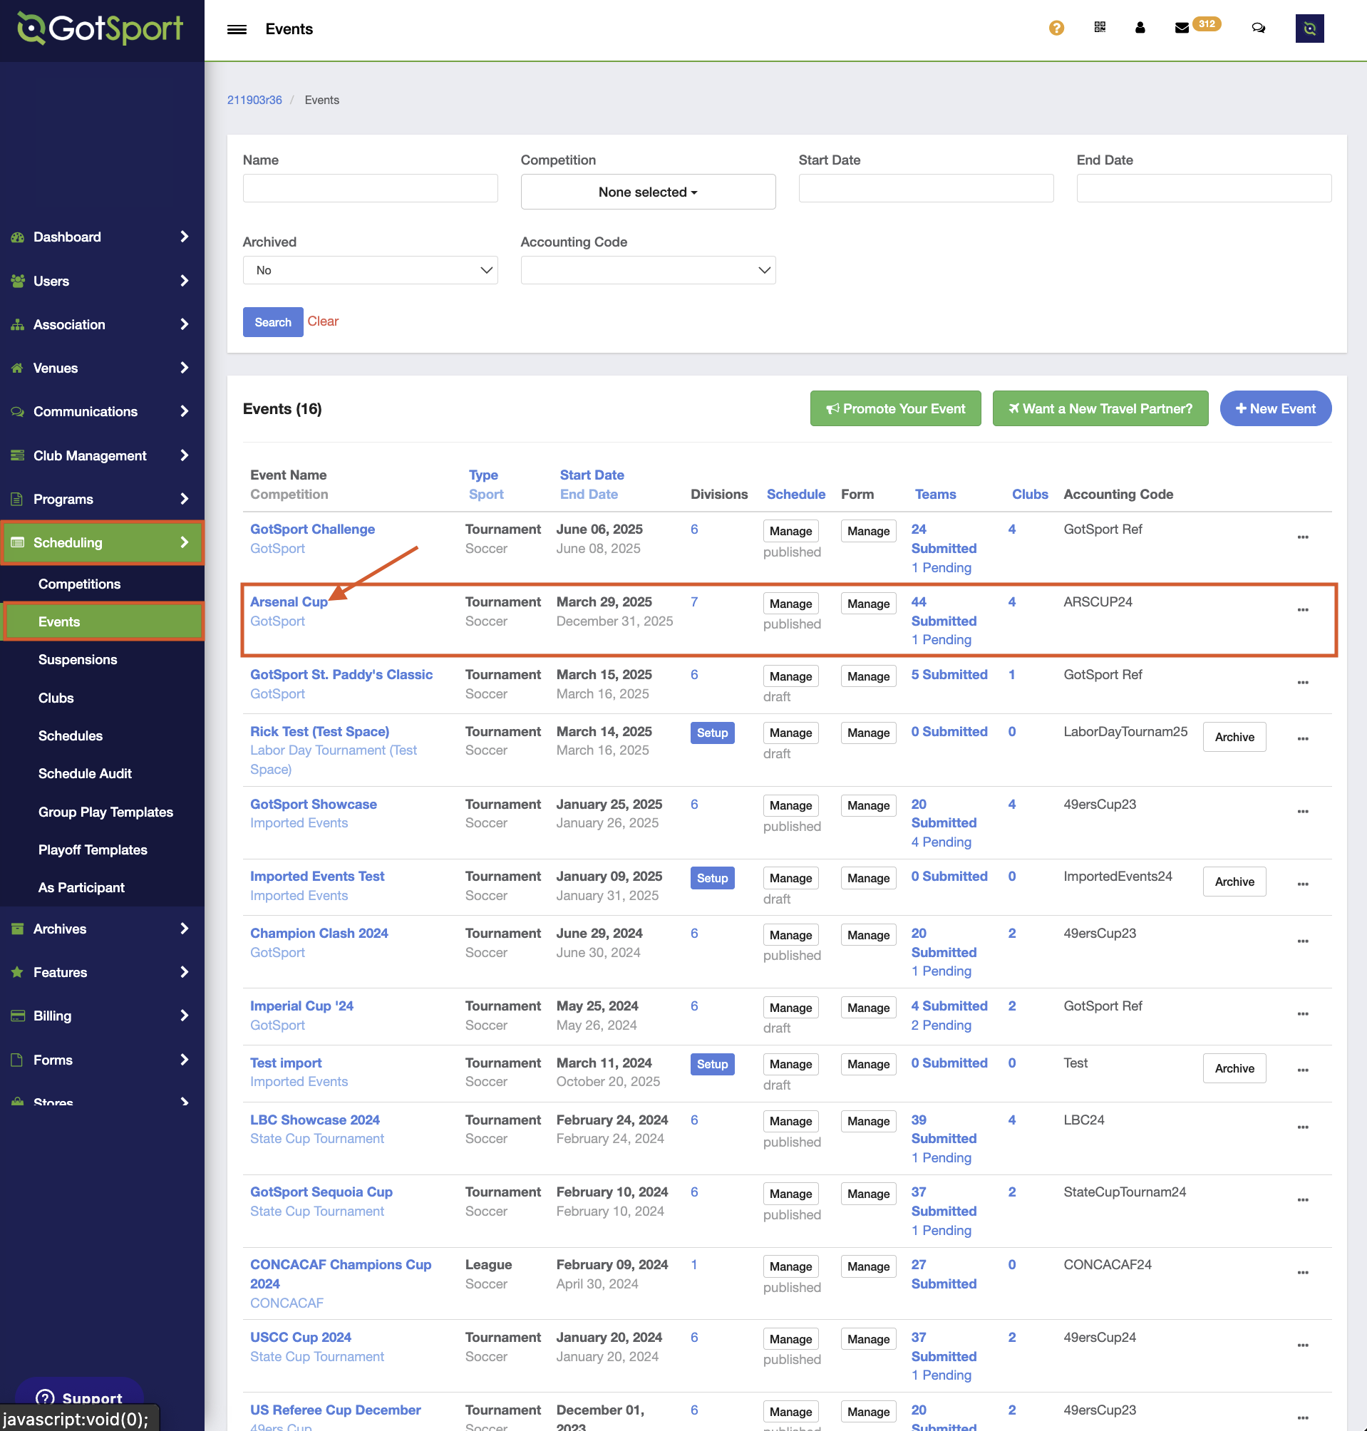This screenshot has height=1431, width=1367.
Task: Open ellipsis menu for GotSport St. Paddy's Classic
Action: click(1303, 683)
